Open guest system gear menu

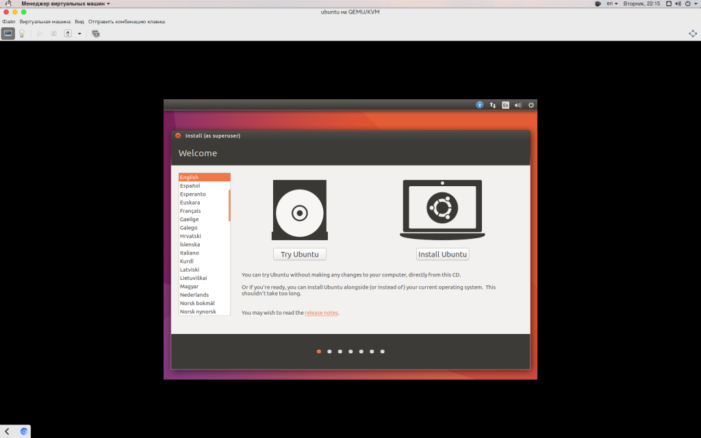point(531,105)
